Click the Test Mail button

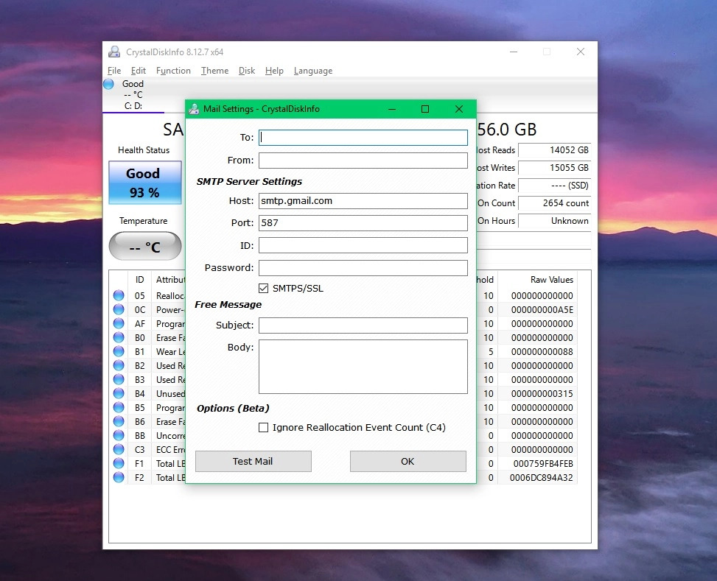[253, 461]
